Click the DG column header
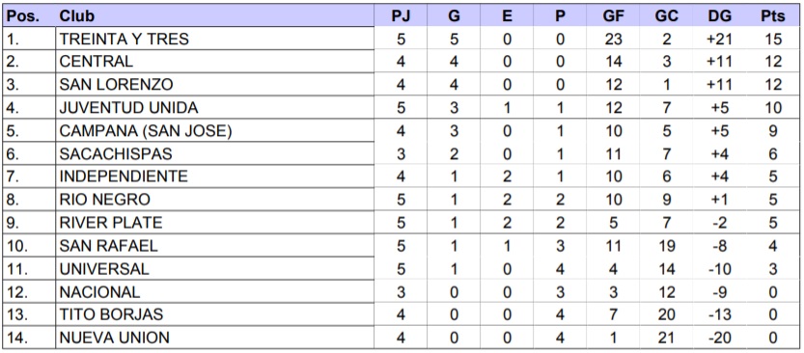The height and width of the screenshot is (353, 804). tap(719, 15)
